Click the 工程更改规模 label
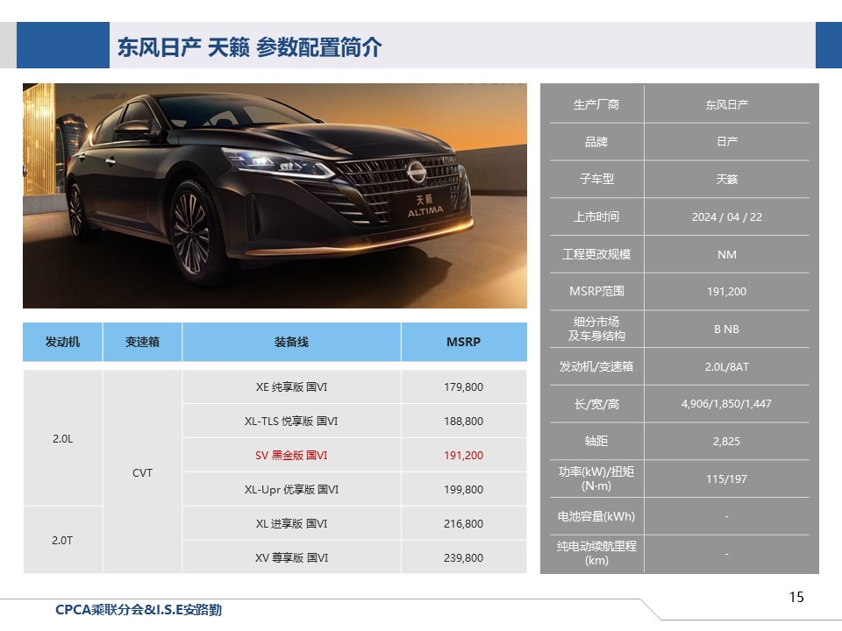The image size is (842, 631). point(596,254)
